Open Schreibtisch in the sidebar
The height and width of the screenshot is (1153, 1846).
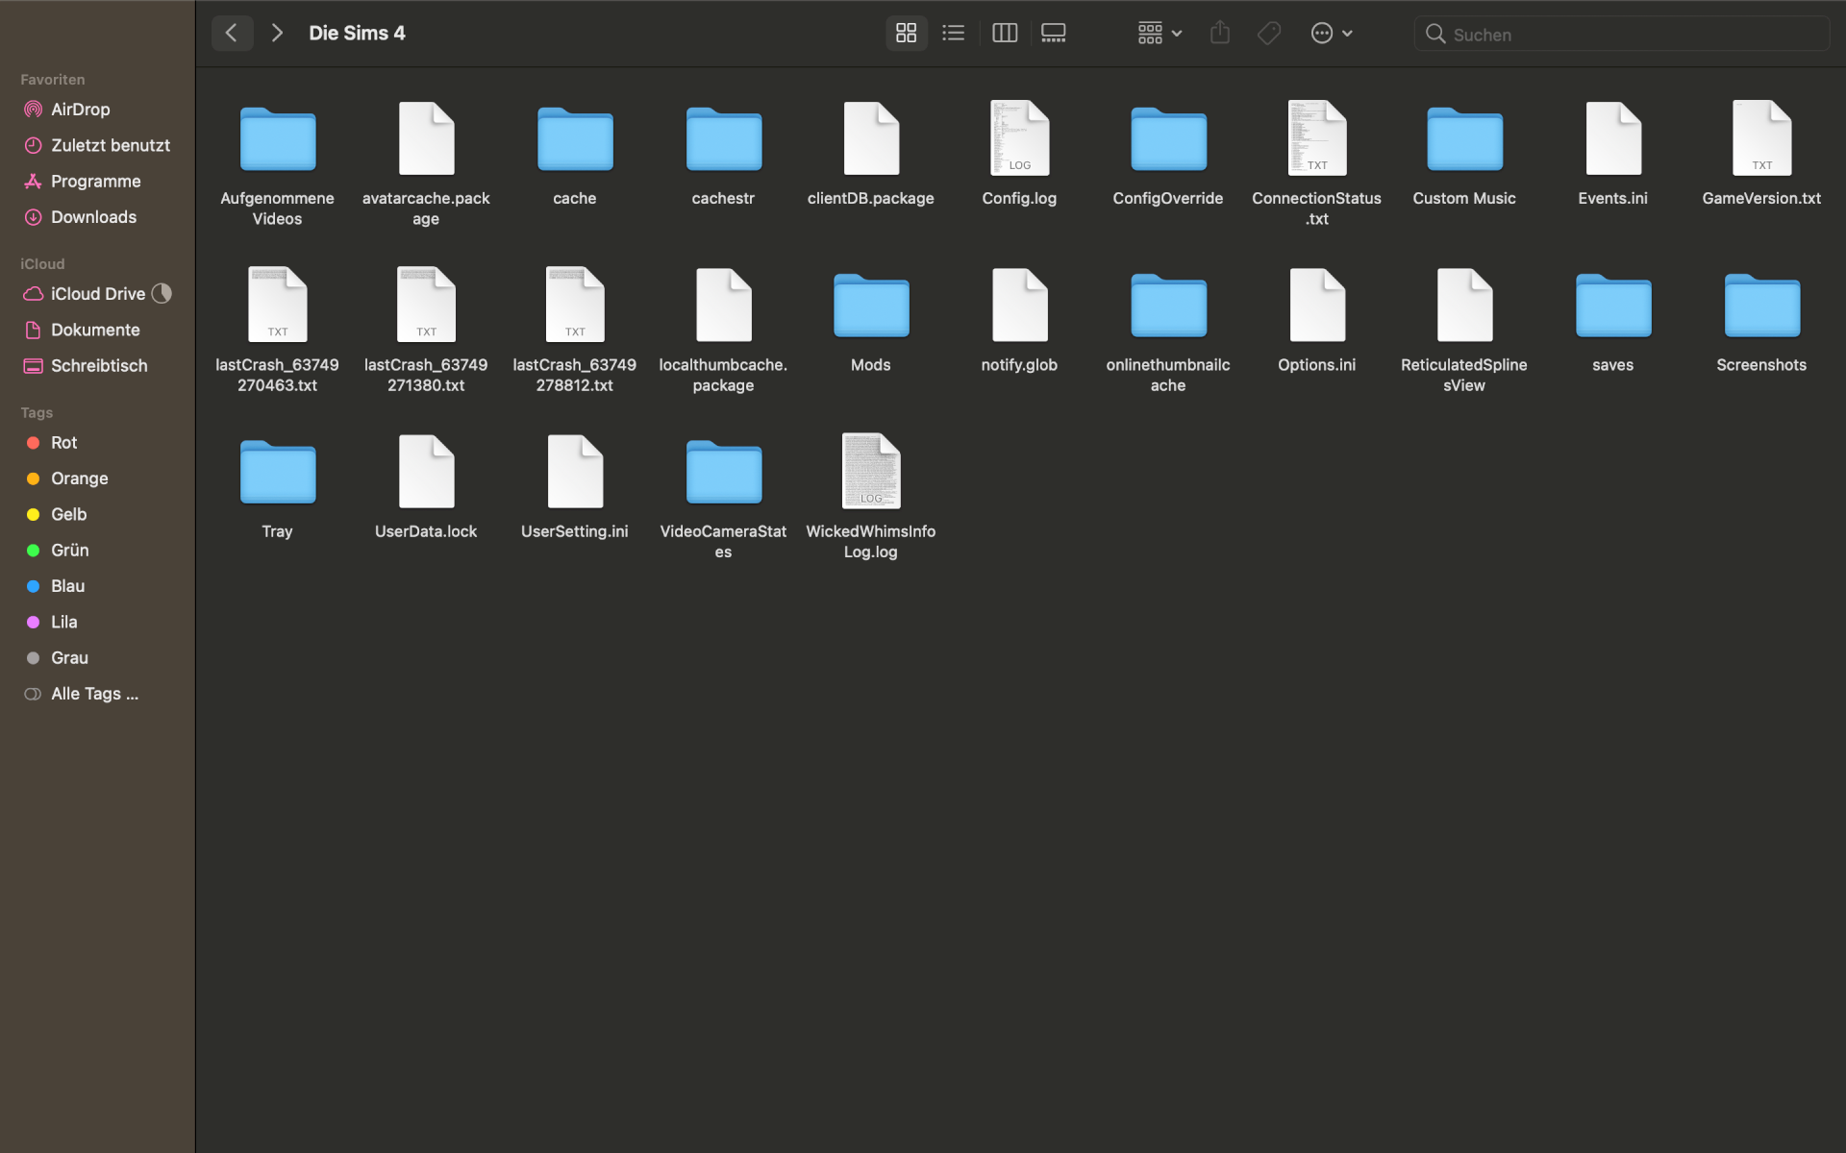[97, 366]
